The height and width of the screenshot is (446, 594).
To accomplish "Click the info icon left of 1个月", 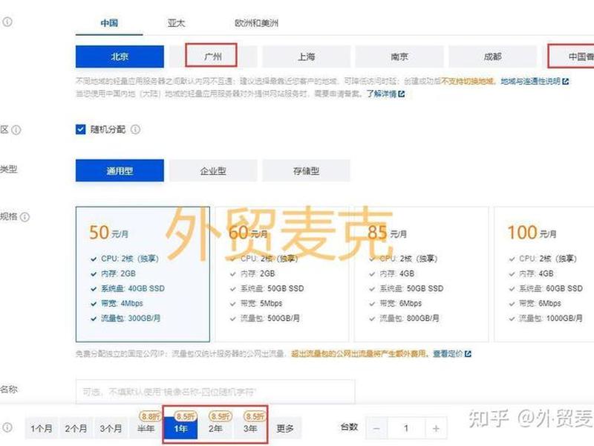I will [7, 427].
